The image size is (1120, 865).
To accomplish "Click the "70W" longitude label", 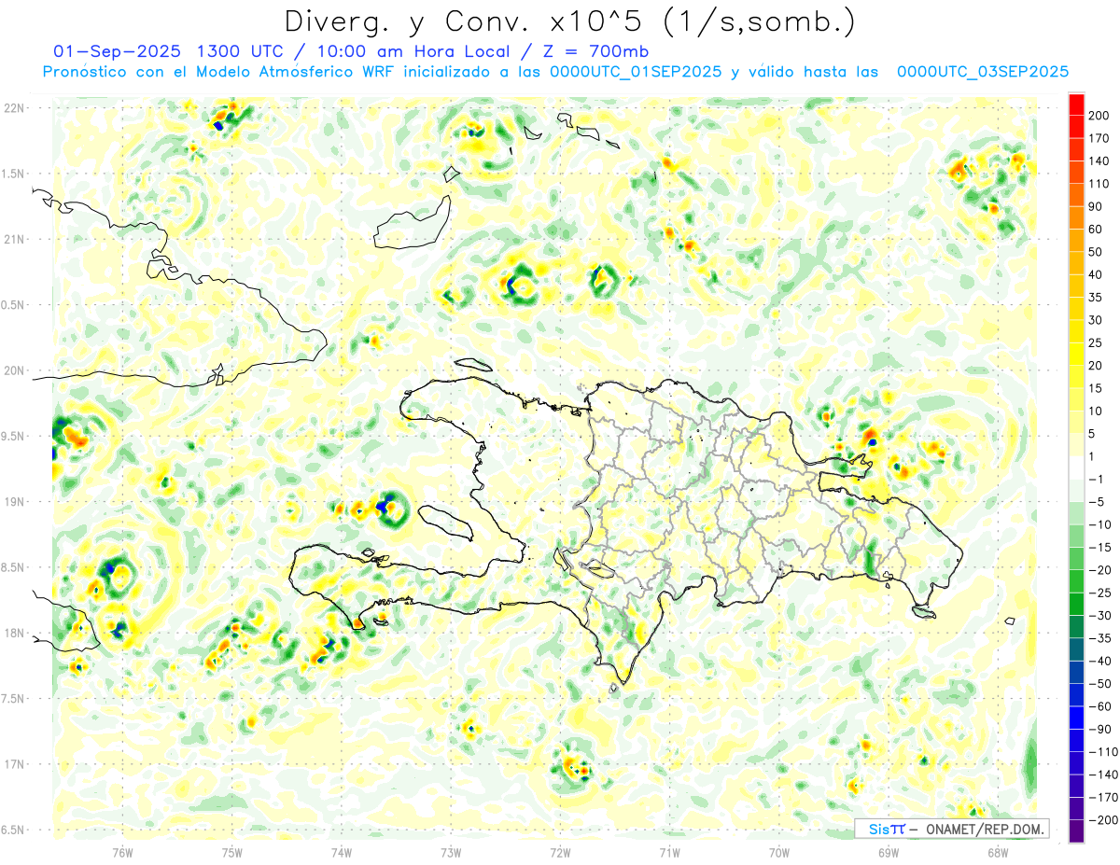I will pyautogui.click(x=779, y=853).
